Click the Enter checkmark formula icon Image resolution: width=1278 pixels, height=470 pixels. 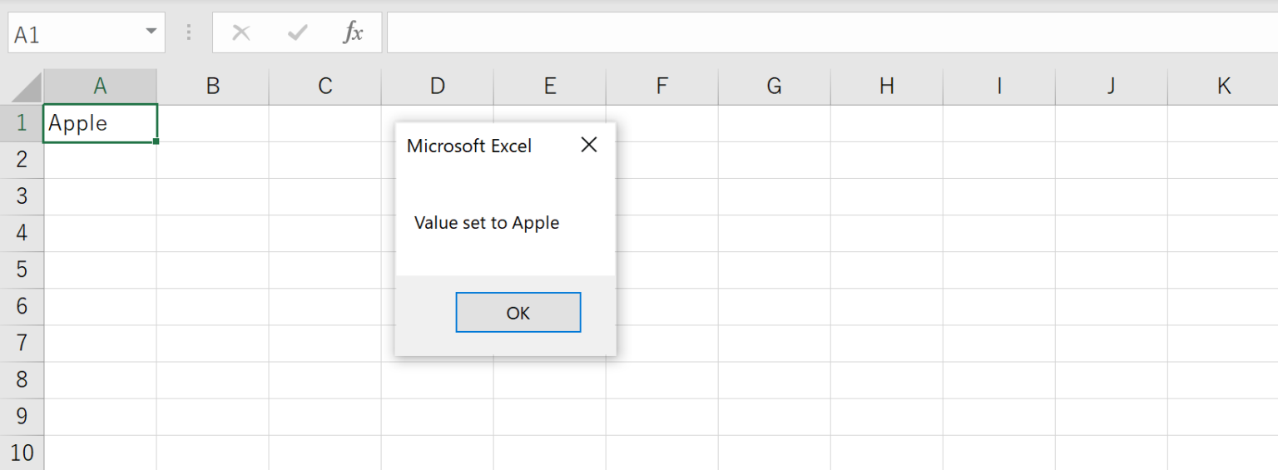pyautogui.click(x=297, y=32)
